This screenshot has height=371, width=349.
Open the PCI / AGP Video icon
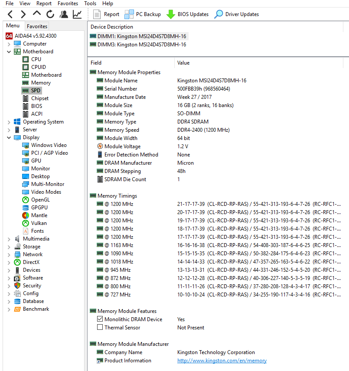point(26,153)
